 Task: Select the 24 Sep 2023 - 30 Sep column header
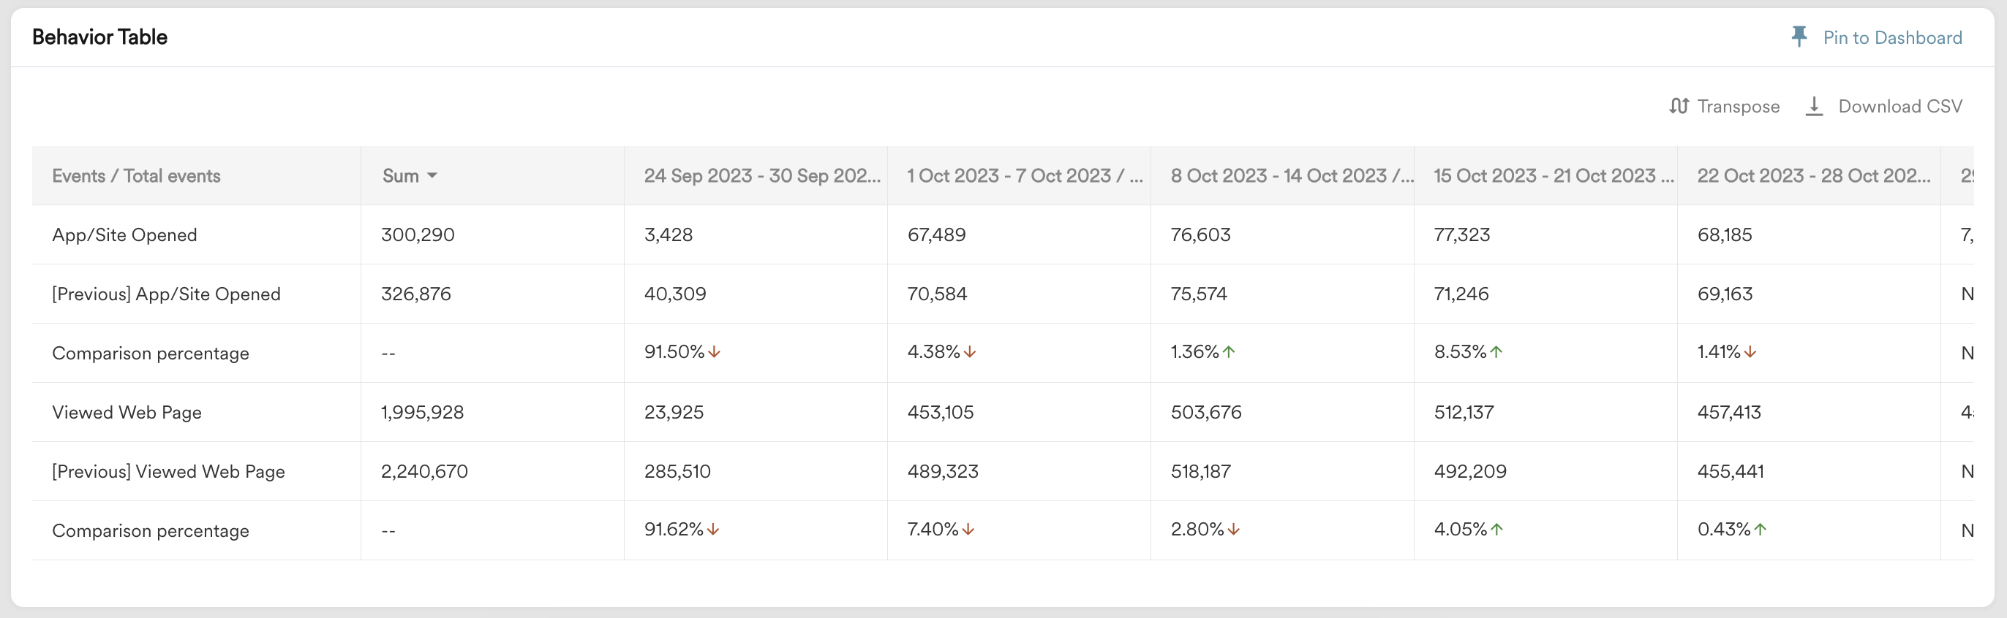pos(761,176)
